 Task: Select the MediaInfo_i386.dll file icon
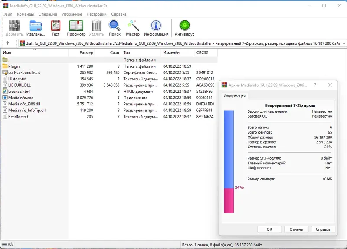[x=5, y=104]
